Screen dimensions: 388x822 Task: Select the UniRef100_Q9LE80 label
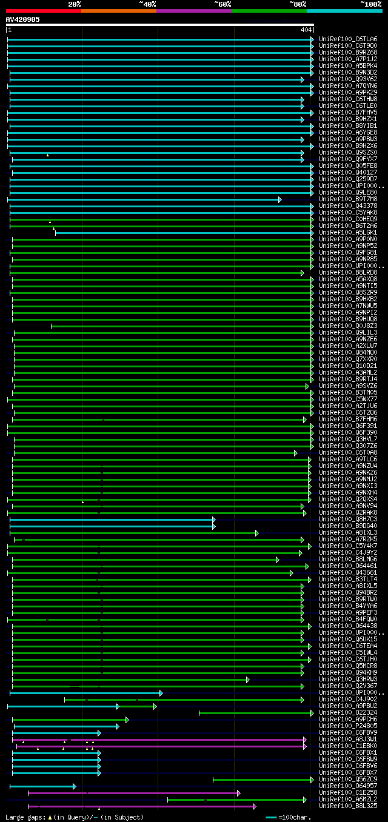[x=348, y=192]
